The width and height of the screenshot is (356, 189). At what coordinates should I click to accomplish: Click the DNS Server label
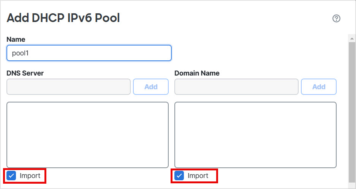[25, 73]
